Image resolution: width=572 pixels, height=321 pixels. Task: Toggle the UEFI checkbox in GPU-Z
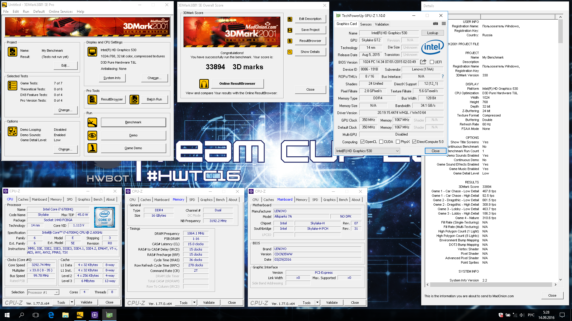[x=432, y=62]
